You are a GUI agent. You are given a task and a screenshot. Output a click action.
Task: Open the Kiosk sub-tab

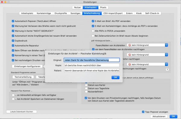139,13
